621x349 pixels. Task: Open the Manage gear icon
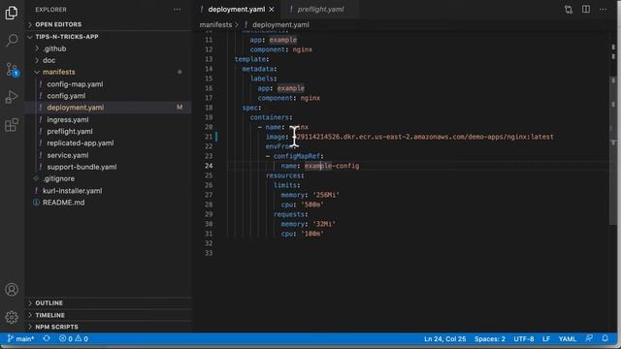pos(12,317)
